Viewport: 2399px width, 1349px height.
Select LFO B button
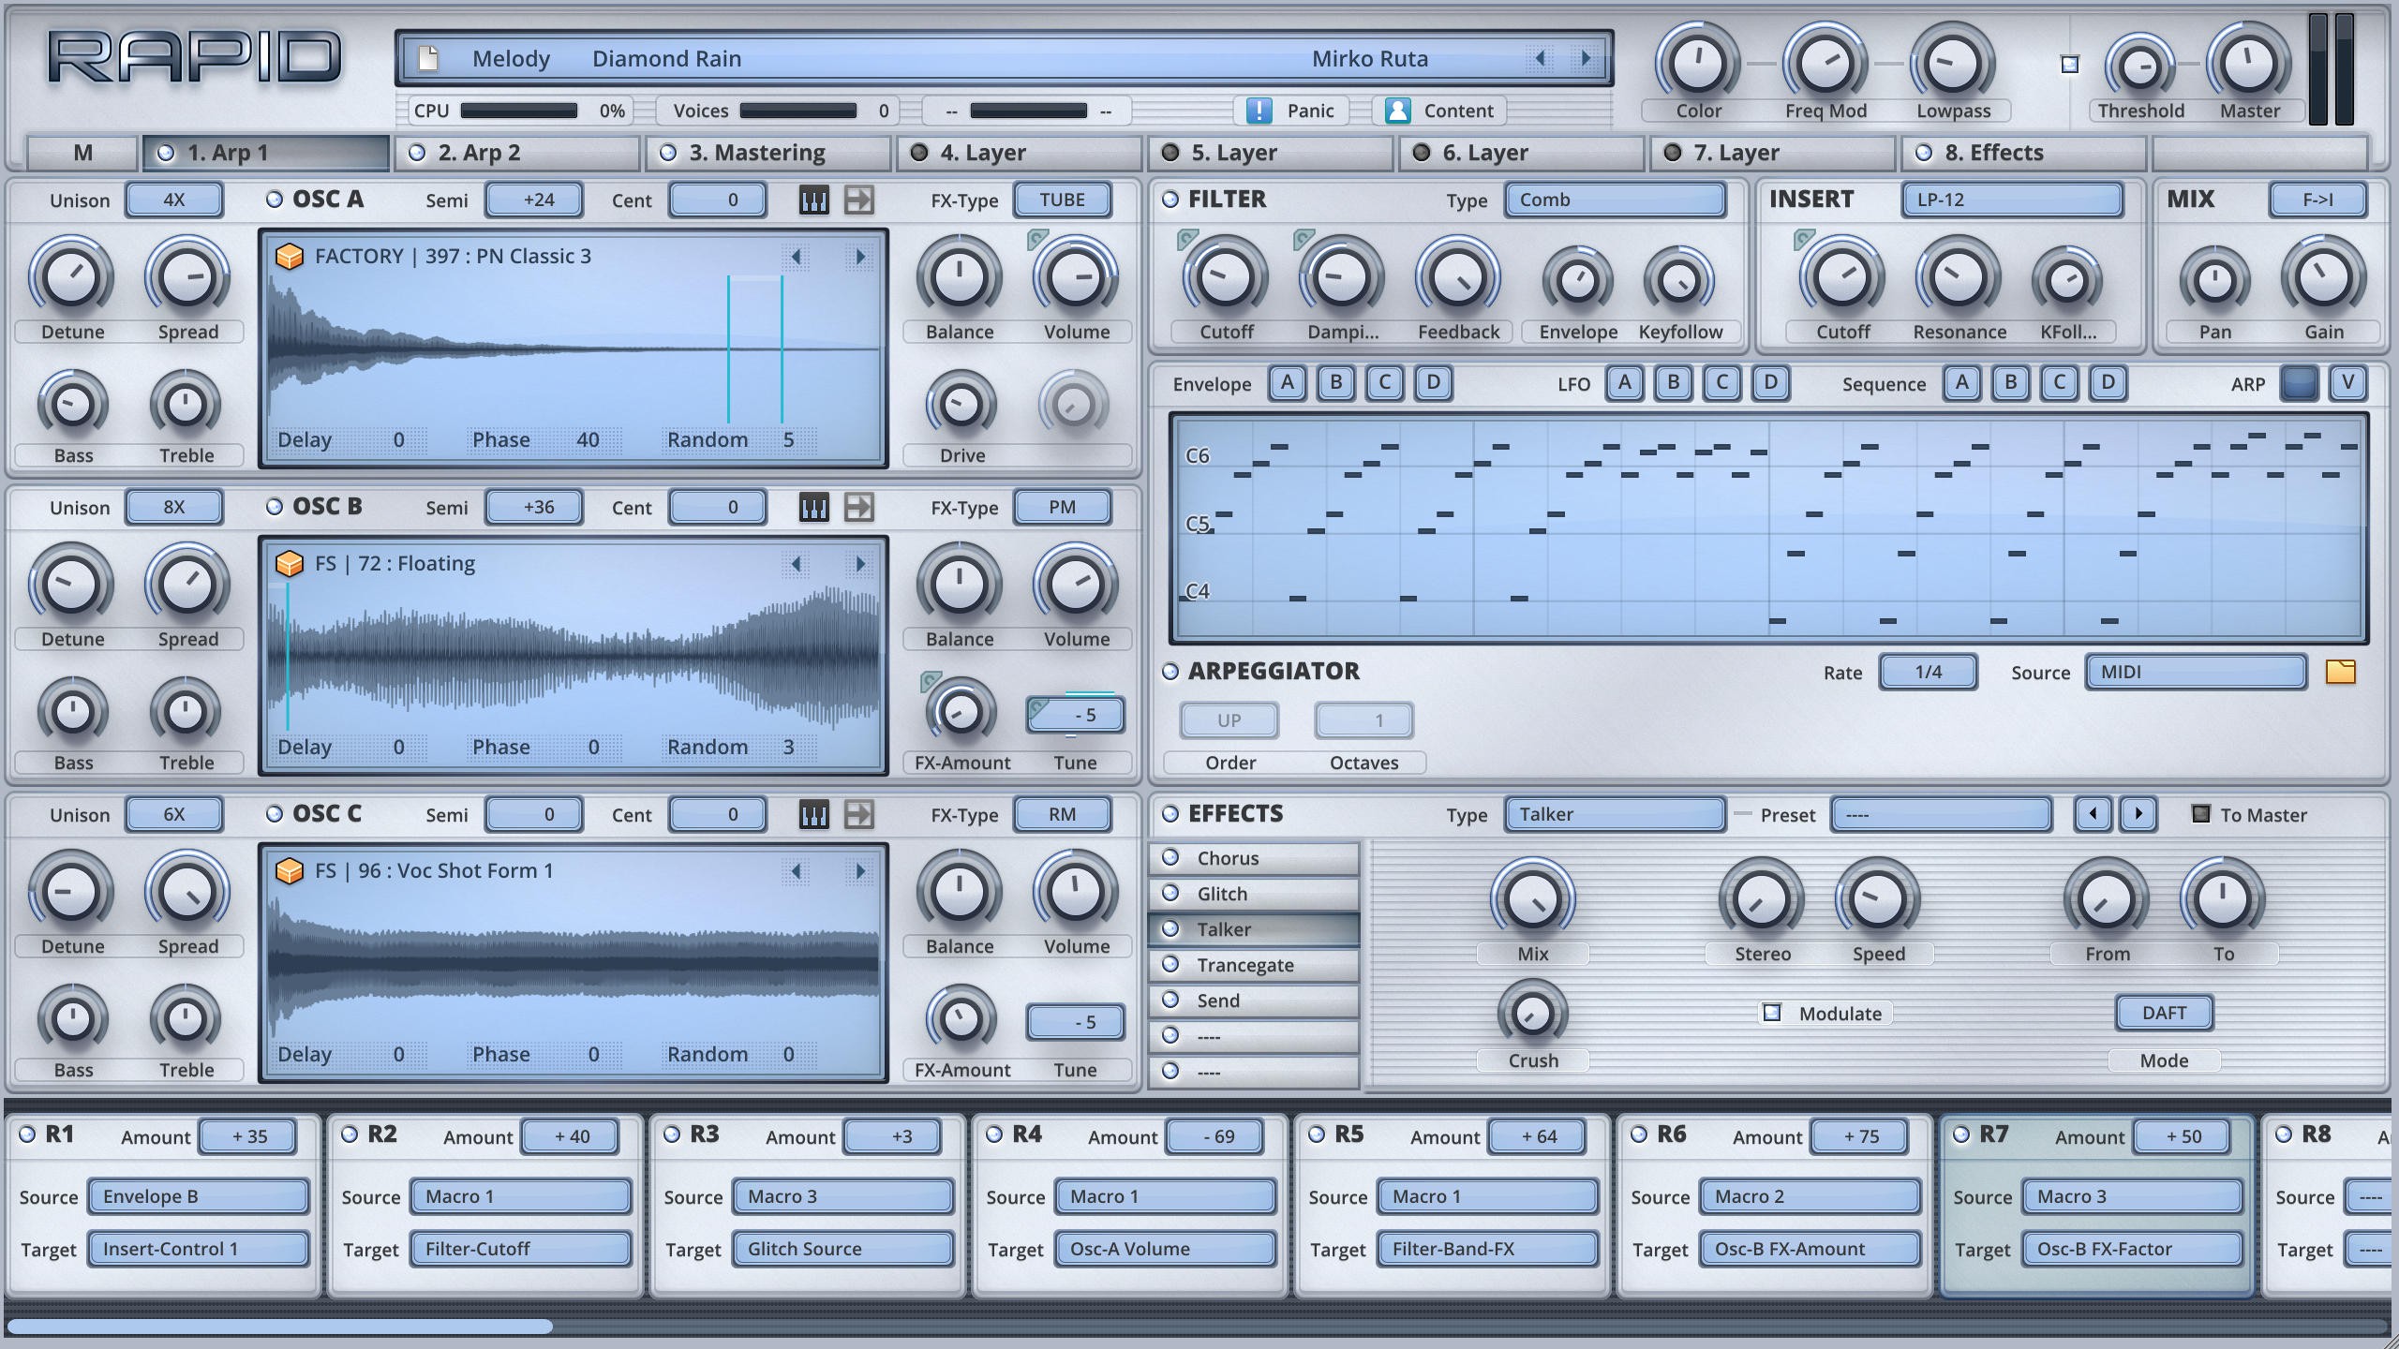pos(1673,382)
